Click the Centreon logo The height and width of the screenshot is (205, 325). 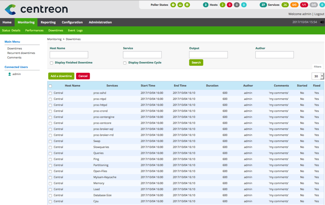point(36,9)
